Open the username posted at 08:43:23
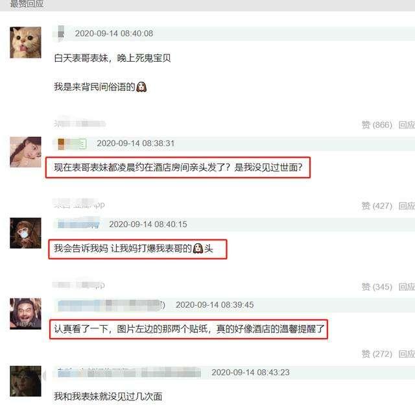 [x=129, y=372]
